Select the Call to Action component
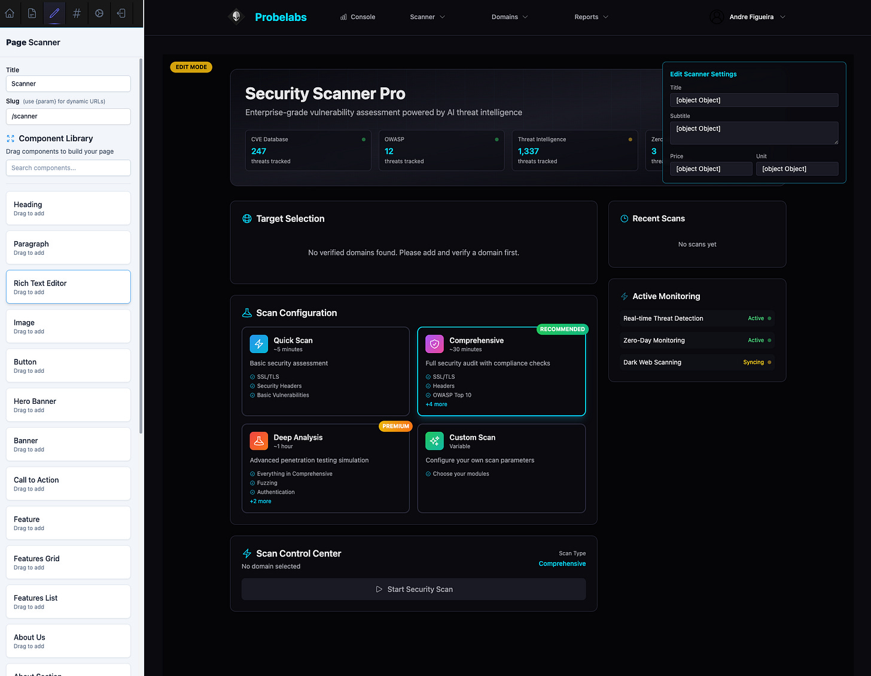This screenshot has width=871, height=676. [68, 483]
